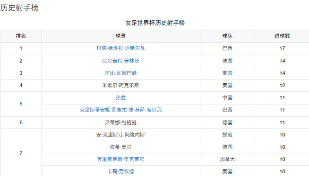Image resolution: width=309 pixels, height=176 pixels.
Task: Click goal count 11 in 克里斯蒂安妮 row
Action: click(x=282, y=110)
